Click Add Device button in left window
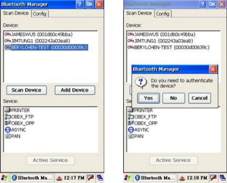 pyautogui.click(x=75, y=90)
